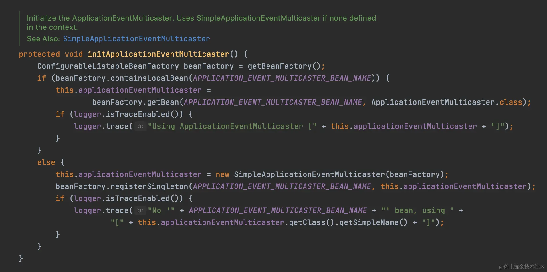Click the ApplicationEventMulticaster.class argument
Screen dimensions: 547x272
point(447,102)
